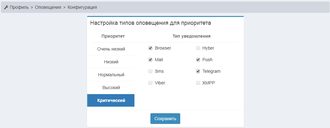Check the XMPP notification checkbox

(x=198, y=83)
